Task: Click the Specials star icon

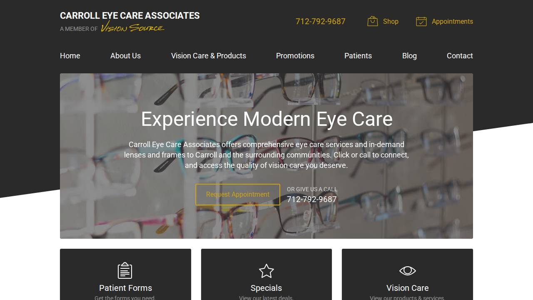Action: pos(266,271)
